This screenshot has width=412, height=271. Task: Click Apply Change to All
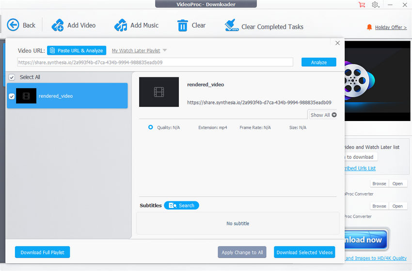pyautogui.click(x=242, y=252)
